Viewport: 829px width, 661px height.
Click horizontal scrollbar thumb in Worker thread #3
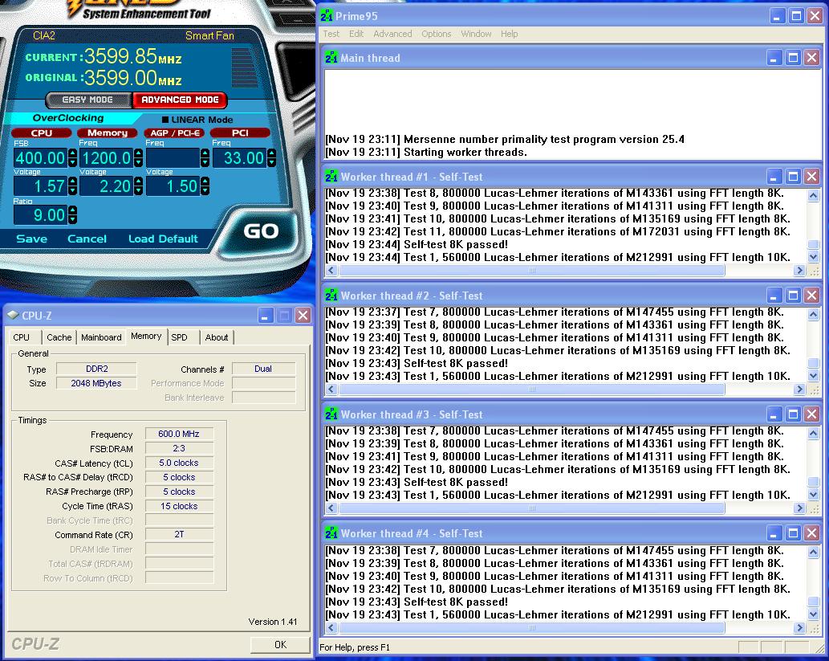click(x=532, y=508)
